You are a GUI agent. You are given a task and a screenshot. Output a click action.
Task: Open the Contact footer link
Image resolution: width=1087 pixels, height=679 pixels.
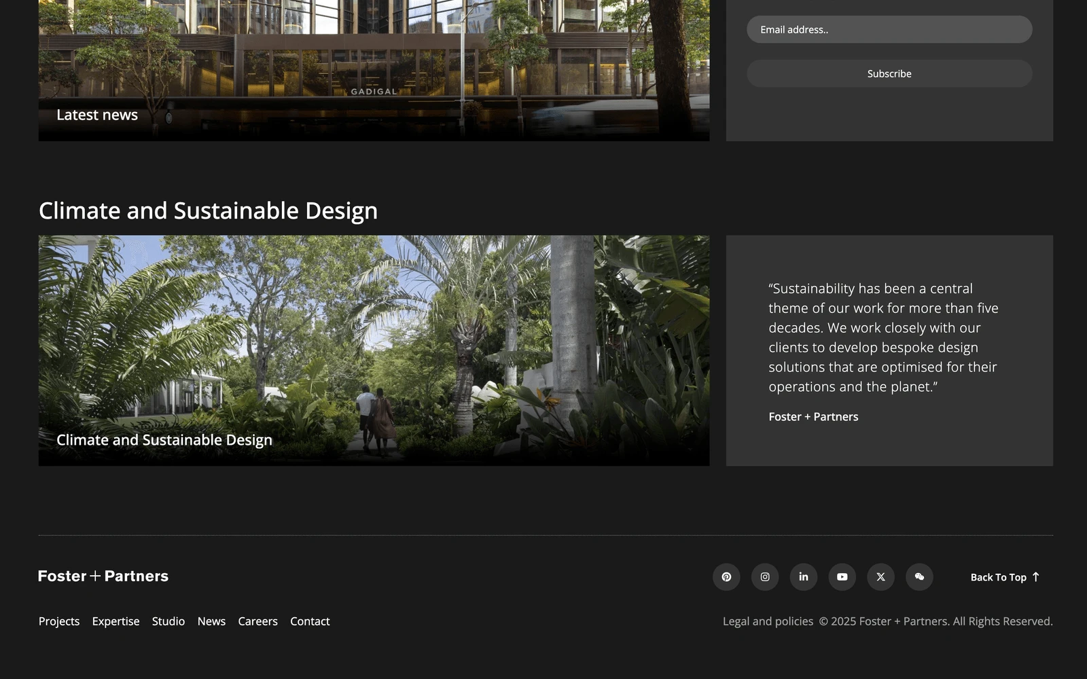310,621
